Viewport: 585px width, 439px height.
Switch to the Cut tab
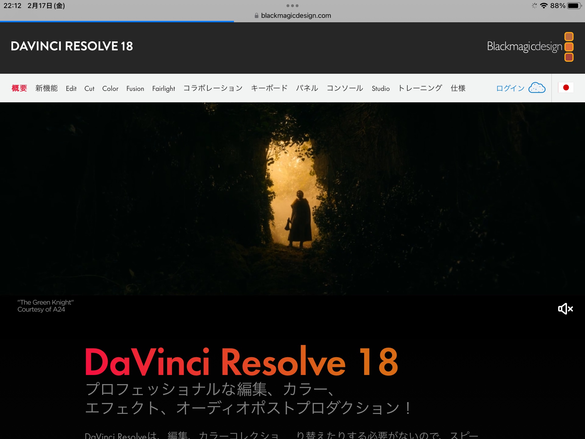(x=89, y=89)
